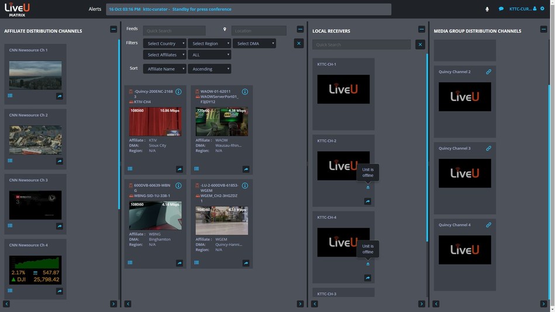Image resolution: width=555 pixels, height=312 pixels.
Task: Open details list for CNN Newsource Ch 4
Action: click(11, 291)
